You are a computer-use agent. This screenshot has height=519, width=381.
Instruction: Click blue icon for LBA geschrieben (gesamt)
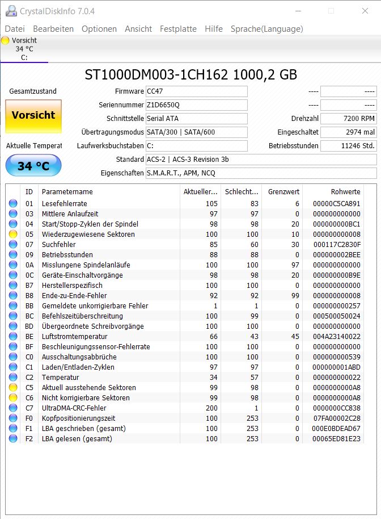pyautogui.click(x=13, y=428)
